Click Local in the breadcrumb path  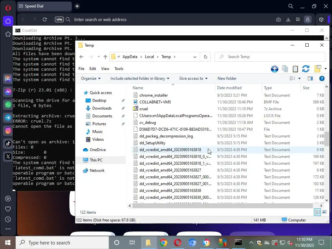(149, 57)
